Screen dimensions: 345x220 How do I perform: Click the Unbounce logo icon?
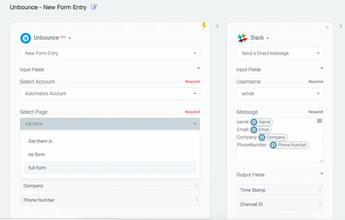26,38
